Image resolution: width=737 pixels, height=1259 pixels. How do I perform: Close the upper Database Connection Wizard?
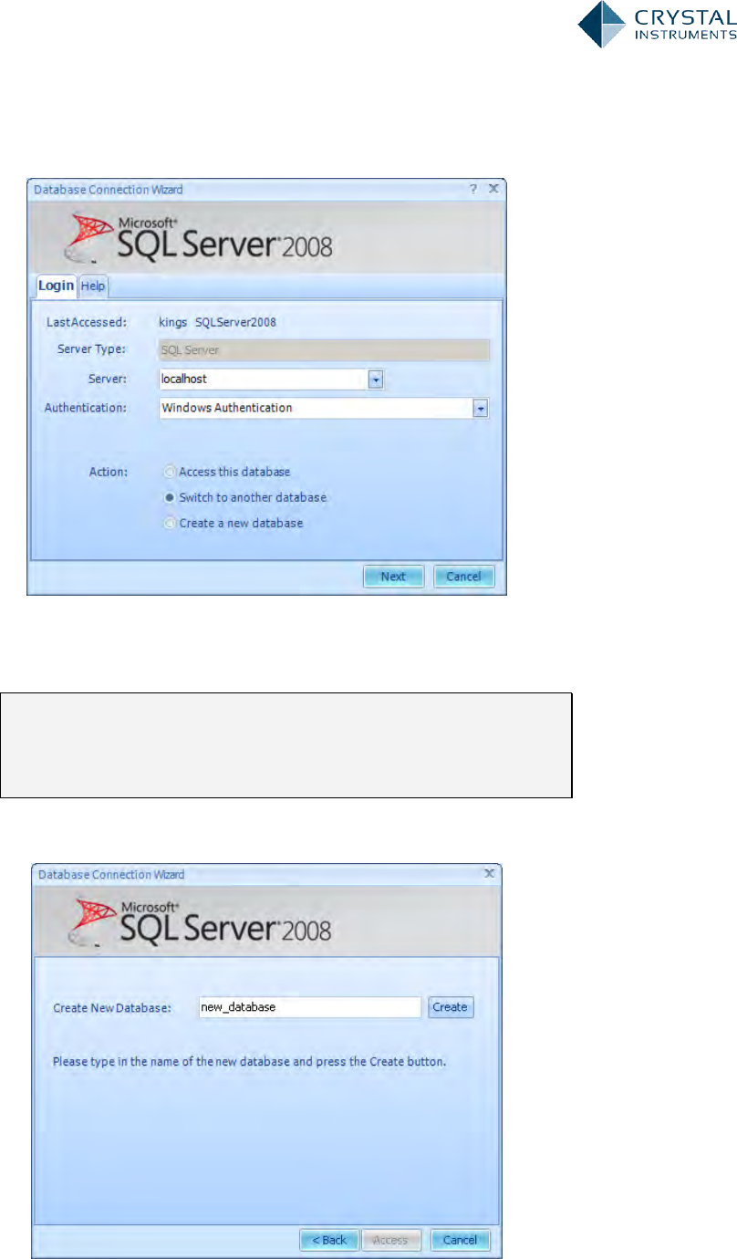click(x=493, y=189)
